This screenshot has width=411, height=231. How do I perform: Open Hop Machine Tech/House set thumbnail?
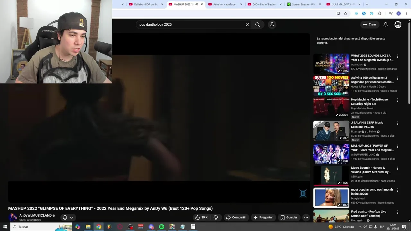(331, 107)
